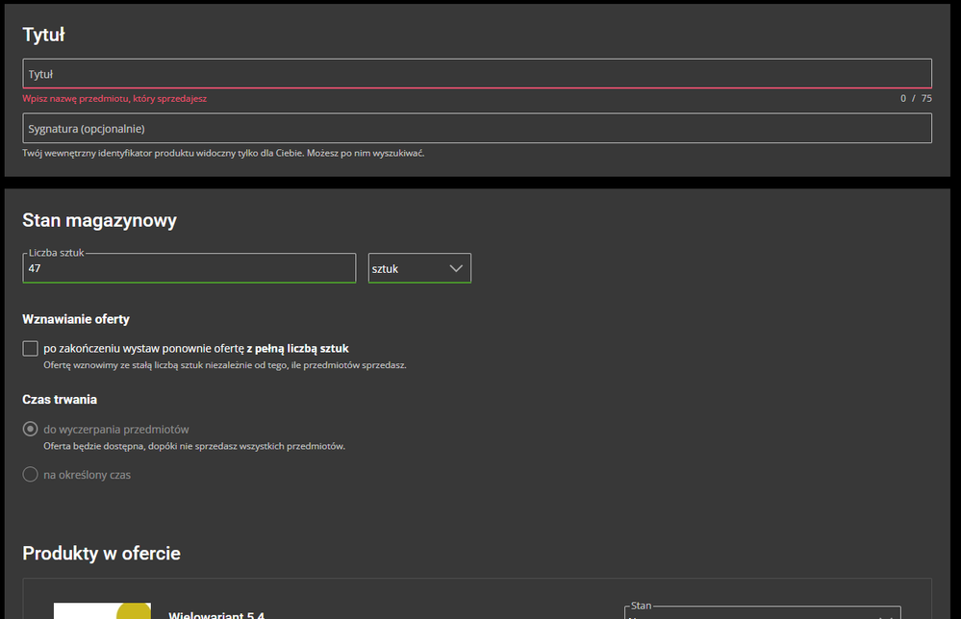This screenshot has width=961, height=619.
Task: Select the do wyczerpania przedmiotów radio
Action: [31, 430]
